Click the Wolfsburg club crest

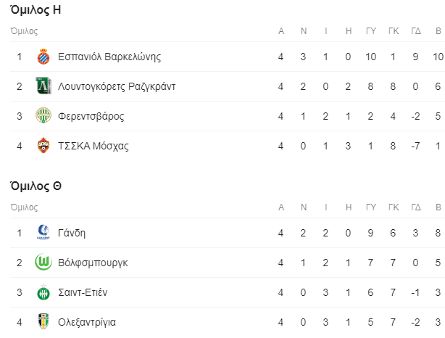point(43,262)
